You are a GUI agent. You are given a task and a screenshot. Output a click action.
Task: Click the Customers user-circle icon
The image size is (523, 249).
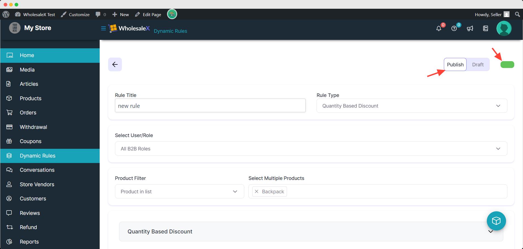point(9,198)
